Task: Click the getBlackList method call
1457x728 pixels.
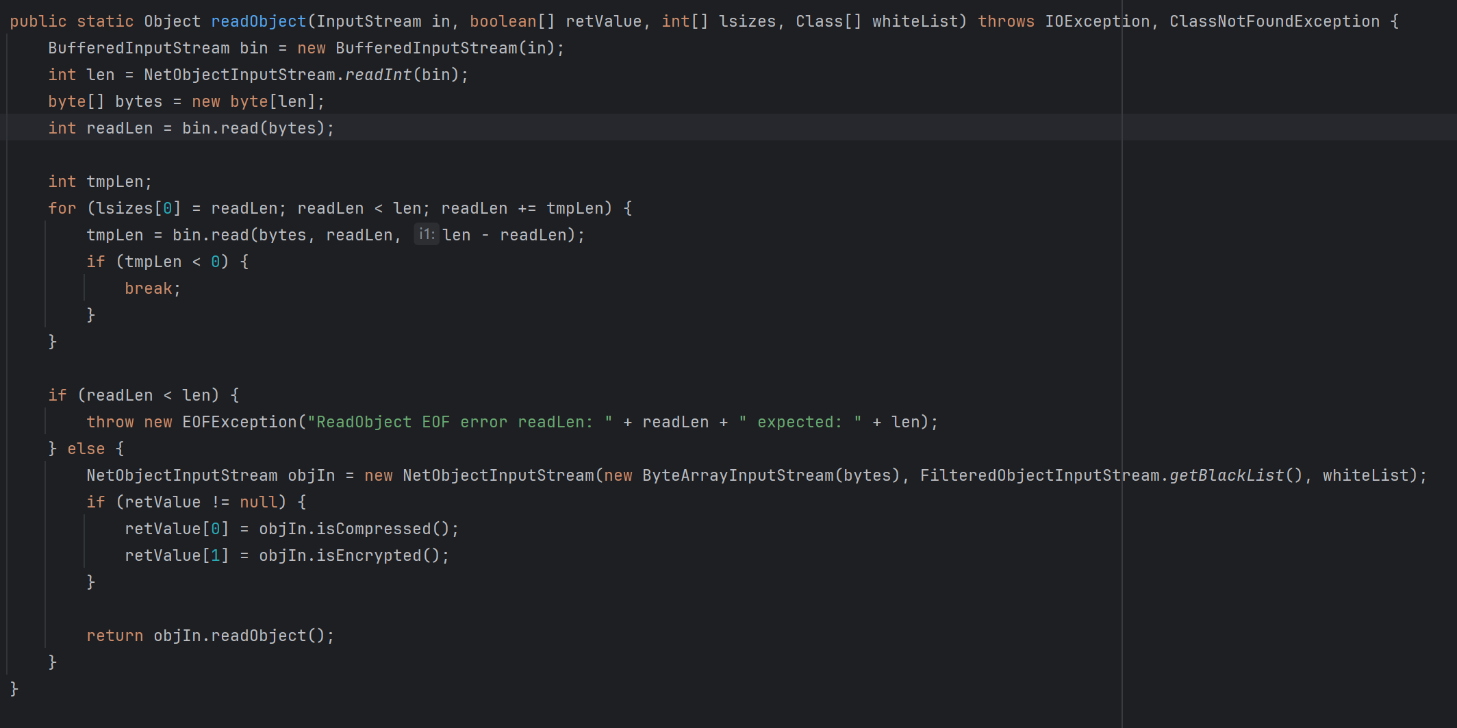Action: (1226, 475)
